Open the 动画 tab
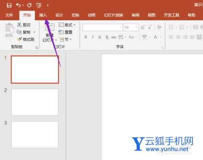The image size is (203, 160). pyautogui.click(x=92, y=15)
